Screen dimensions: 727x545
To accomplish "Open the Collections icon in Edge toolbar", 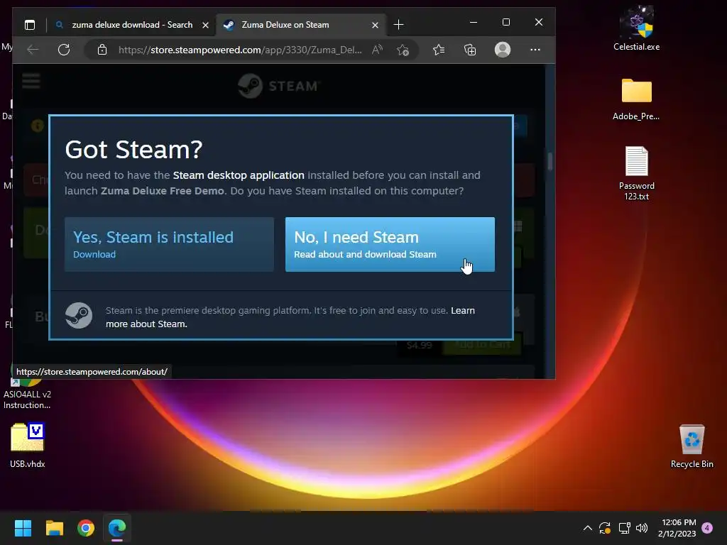I will 470,50.
